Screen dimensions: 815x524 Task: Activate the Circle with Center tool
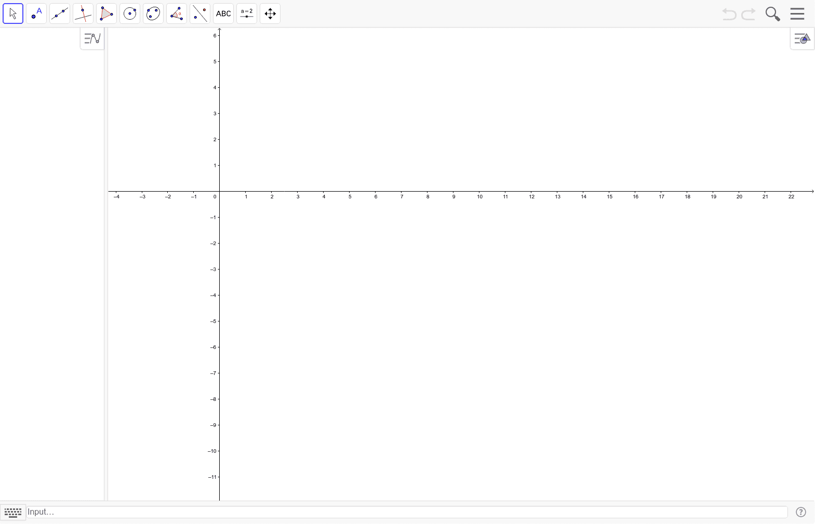tap(130, 14)
